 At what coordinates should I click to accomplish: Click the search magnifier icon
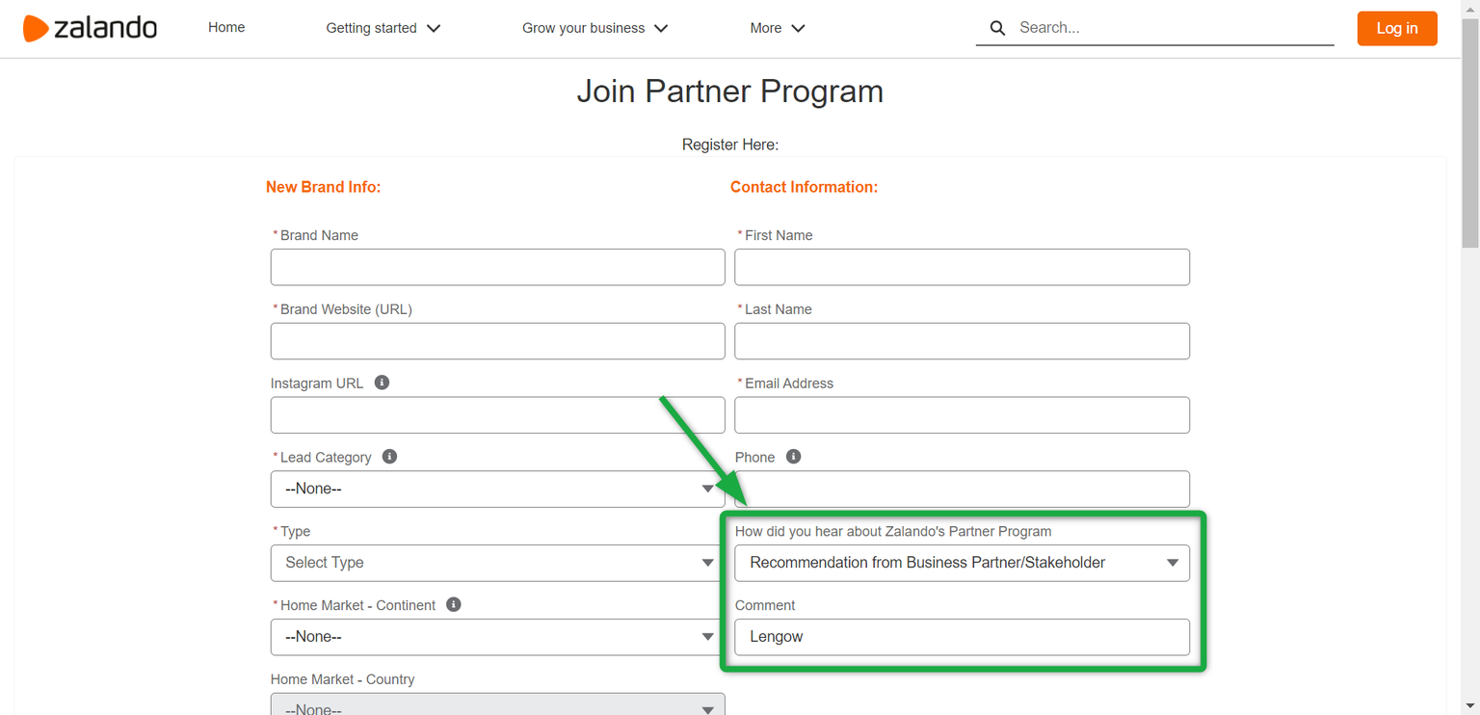(997, 29)
